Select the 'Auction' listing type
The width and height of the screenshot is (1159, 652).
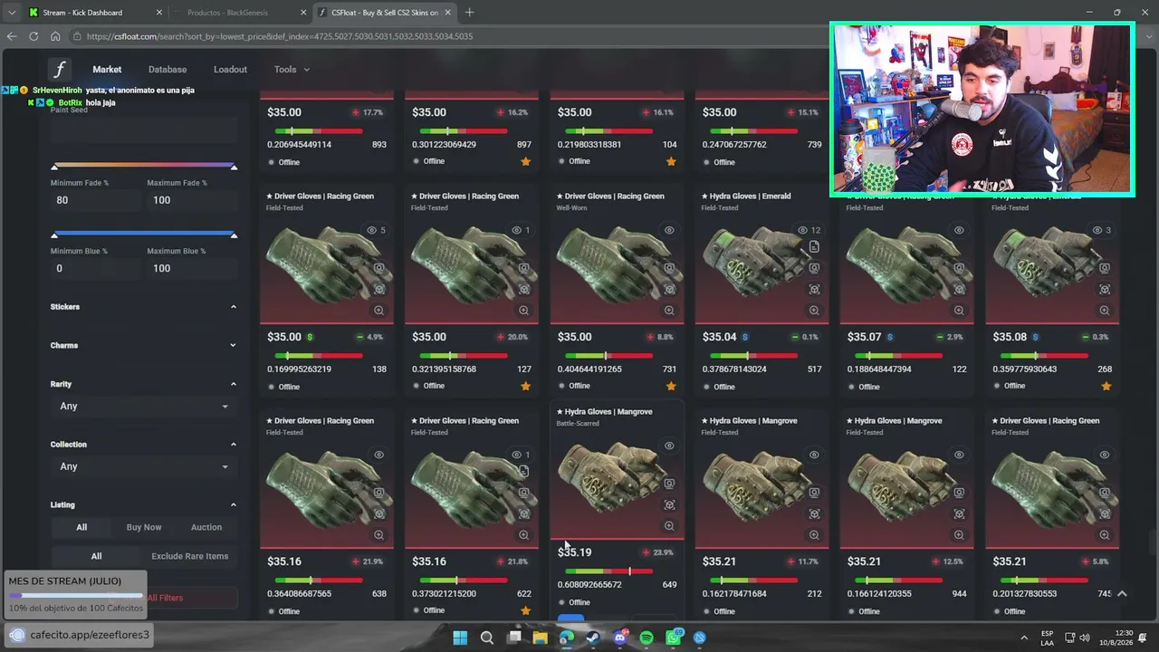click(x=206, y=527)
